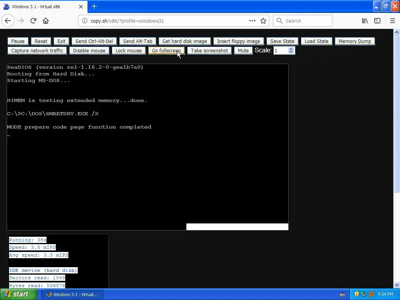This screenshot has height=300, width=400.
Task: Click the page scrollbar down arrow
Action: pos(396,285)
